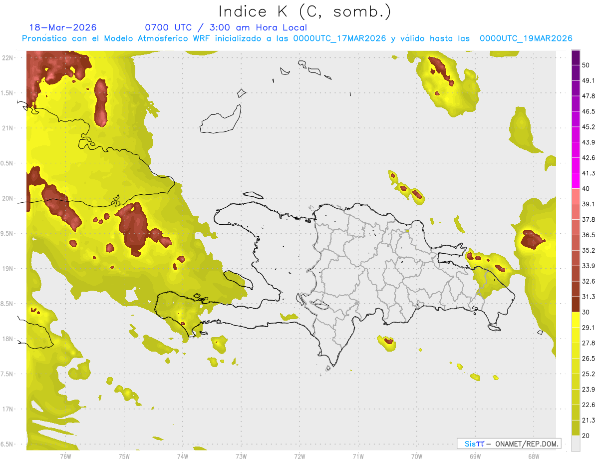
Task: Select the '26.5' value on the color scale
Action: [x=589, y=359]
